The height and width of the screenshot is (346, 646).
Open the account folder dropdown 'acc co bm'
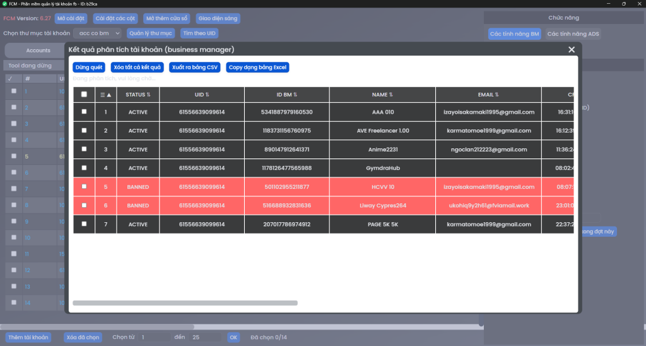pos(97,33)
